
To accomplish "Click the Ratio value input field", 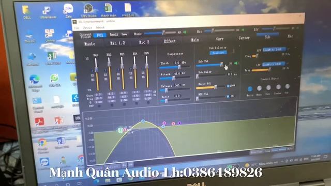I will [177, 96].
